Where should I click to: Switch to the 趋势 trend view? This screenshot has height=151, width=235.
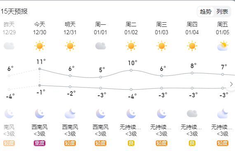click(206, 12)
